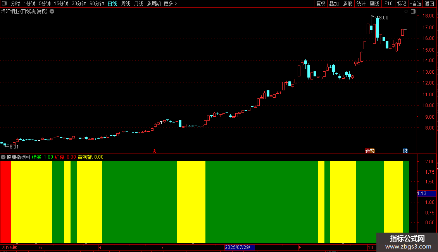This screenshot has height=252, width=438.
Task: Click the 财 finance event marker
Action: click(405, 151)
